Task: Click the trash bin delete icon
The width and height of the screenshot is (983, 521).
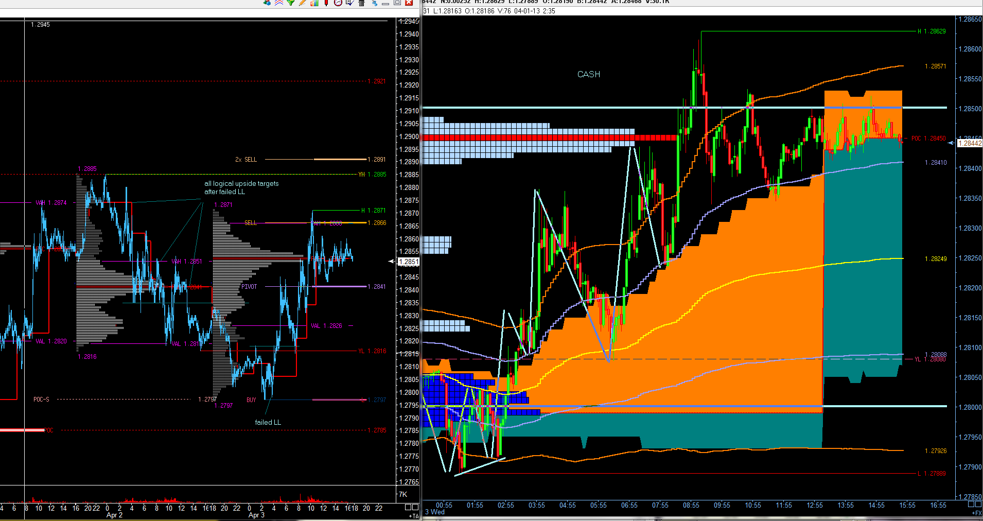Action: click(362, 3)
